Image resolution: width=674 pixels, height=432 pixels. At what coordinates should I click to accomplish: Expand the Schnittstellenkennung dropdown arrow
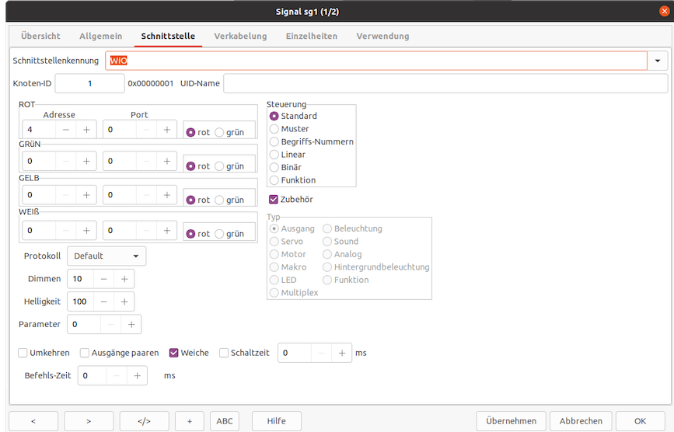[x=658, y=61]
